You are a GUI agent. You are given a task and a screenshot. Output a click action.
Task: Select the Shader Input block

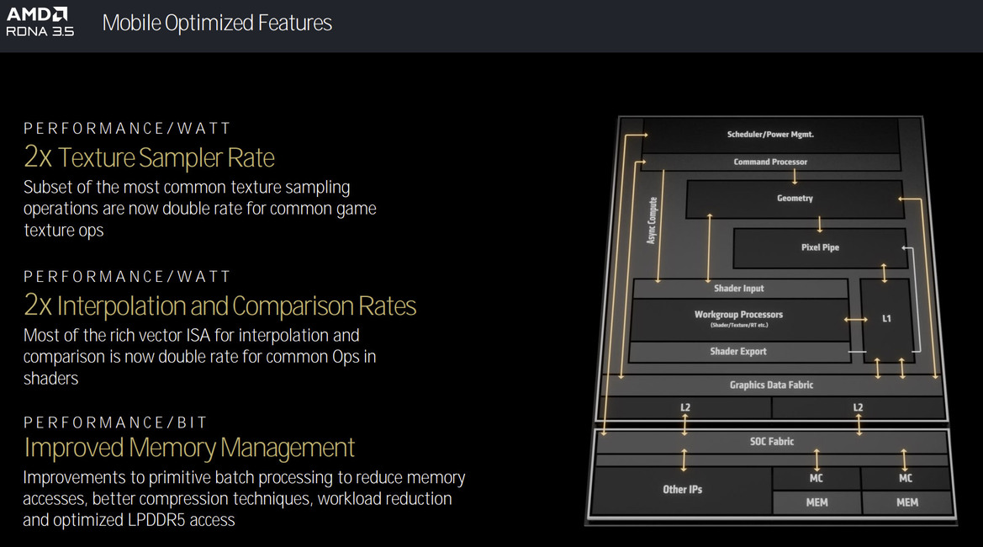pos(739,289)
